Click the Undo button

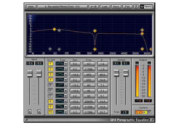[31, 7]
